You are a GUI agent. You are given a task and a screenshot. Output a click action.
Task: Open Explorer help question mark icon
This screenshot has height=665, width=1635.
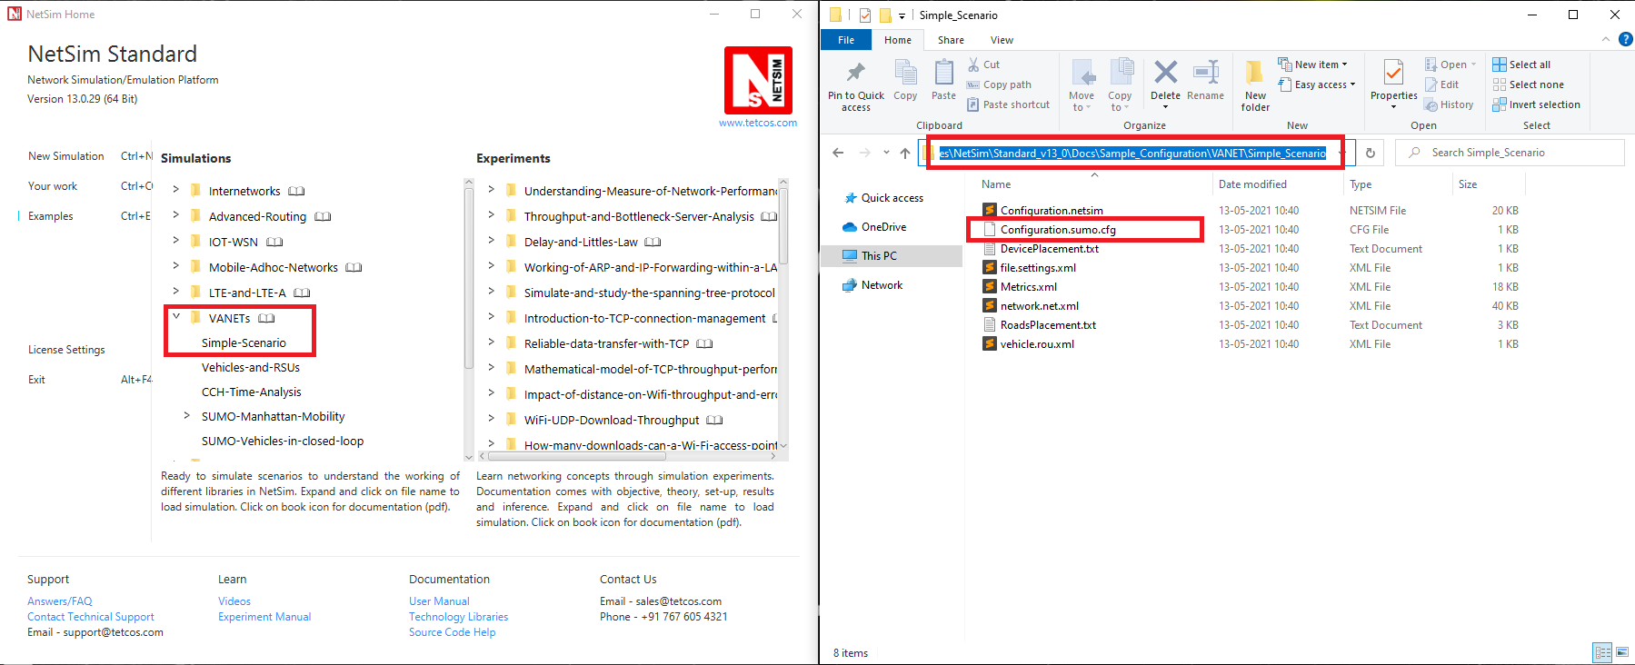[x=1626, y=39]
